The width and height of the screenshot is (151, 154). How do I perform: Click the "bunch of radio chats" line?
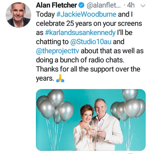[x=92, y=60]
